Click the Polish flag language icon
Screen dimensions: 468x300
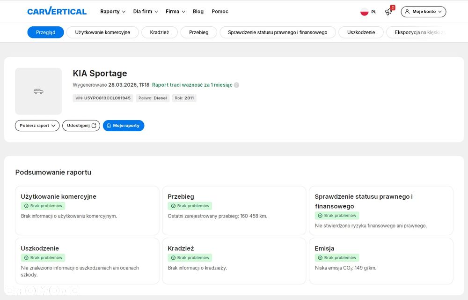pos(364,12)
